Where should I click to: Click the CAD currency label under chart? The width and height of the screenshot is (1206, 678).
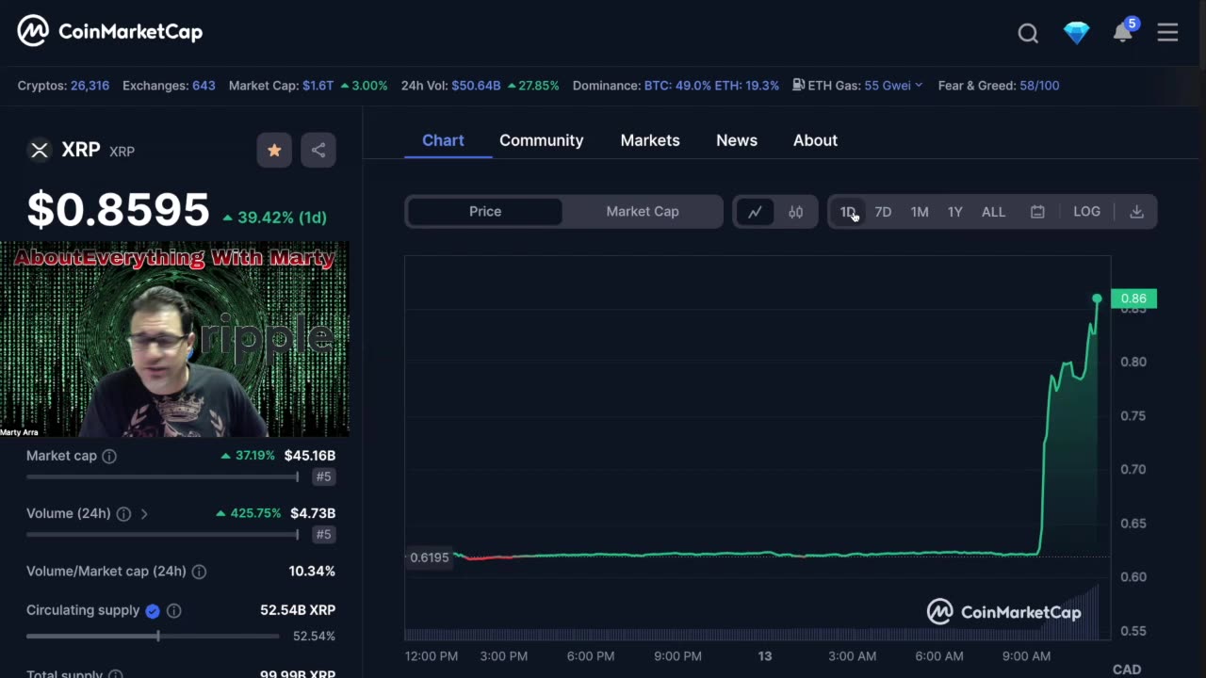pos(1127,670)
